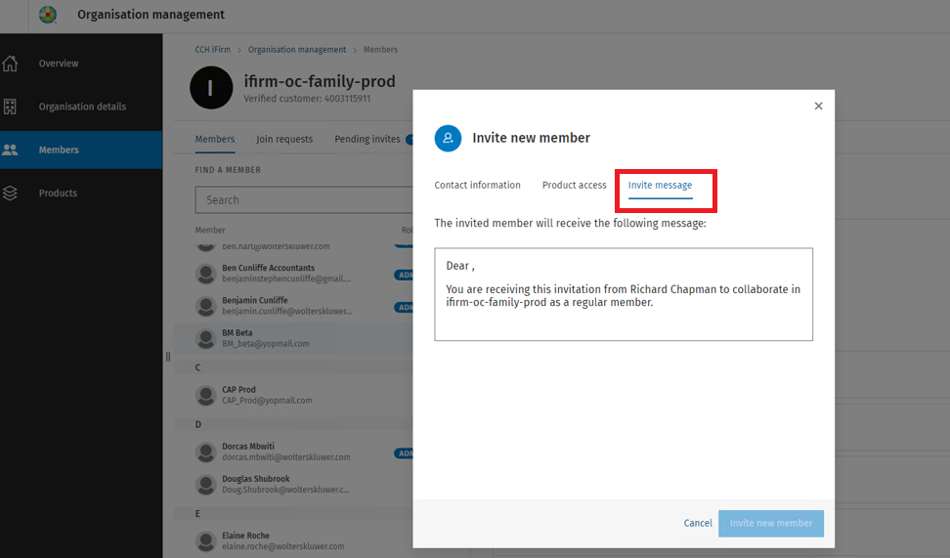Click the Wolters Kluwer logo icon
The width and height of the screenshot is (950, 558).
(x=48, y=15)
